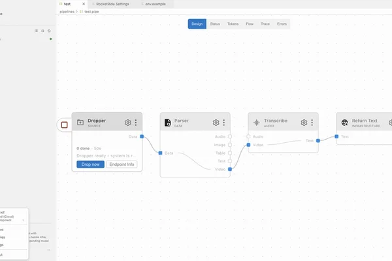Click the '0 done' status text
Viewport: 392px width, 261px height.
coord(83,148)
